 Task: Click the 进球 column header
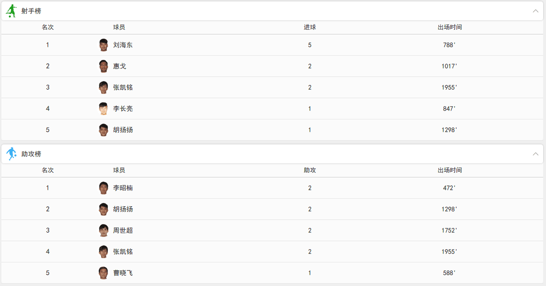pyautogui.click(x=310, y=27)
